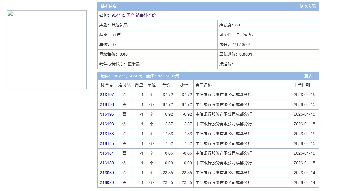Viewport: 349px width, 191px height.
Task: Select order link 316195
Action: pos(107,114)
